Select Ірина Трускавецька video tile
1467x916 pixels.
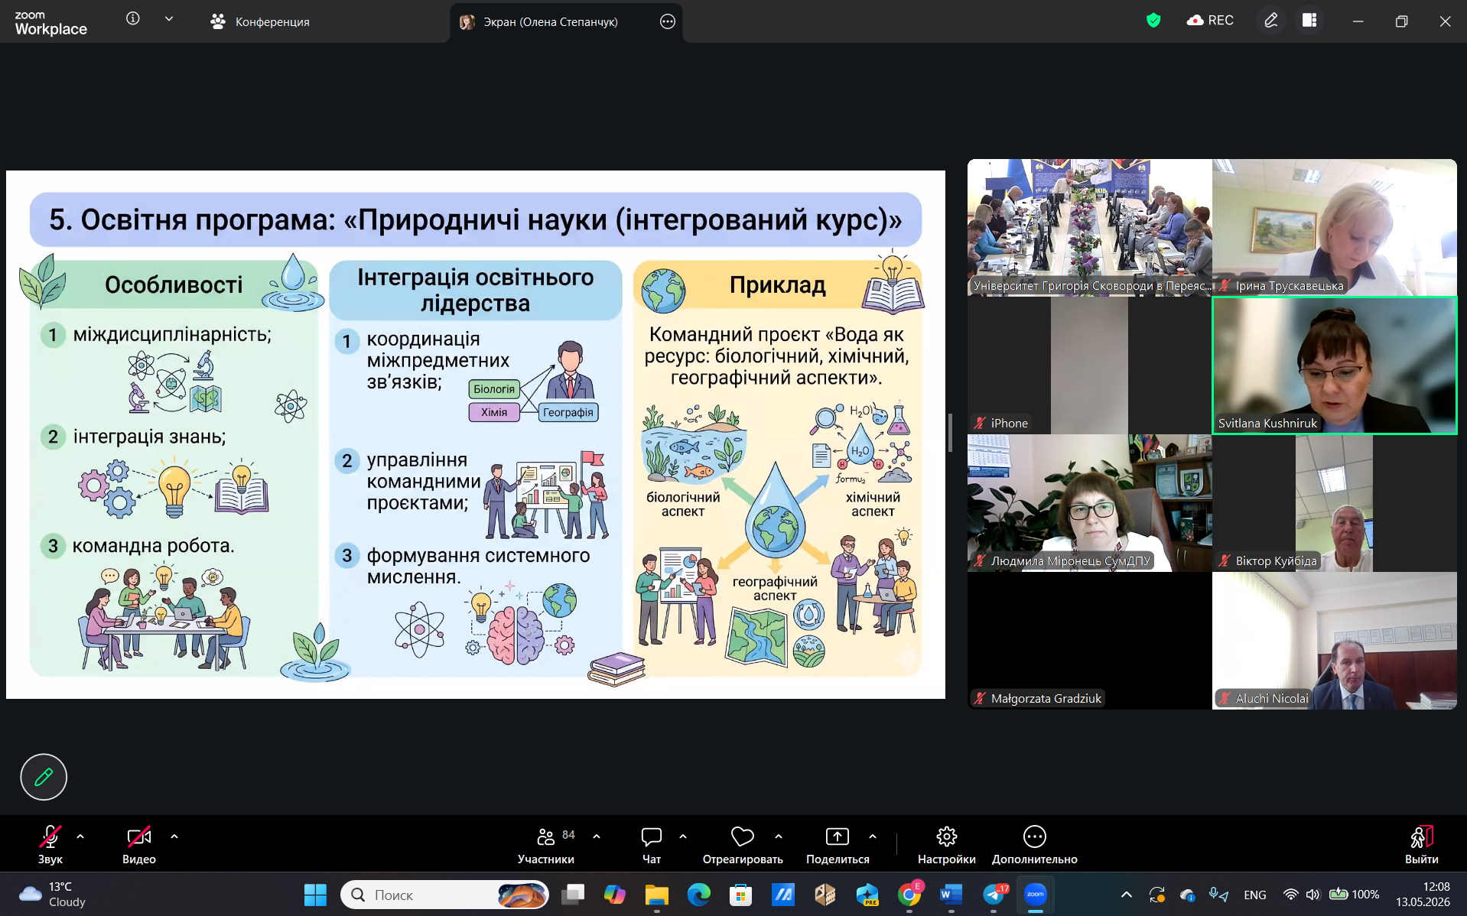(x=1334, y=227)
